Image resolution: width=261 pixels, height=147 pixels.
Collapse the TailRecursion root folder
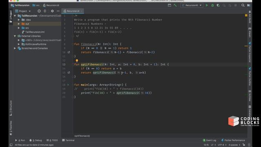(x=15, y=16)
